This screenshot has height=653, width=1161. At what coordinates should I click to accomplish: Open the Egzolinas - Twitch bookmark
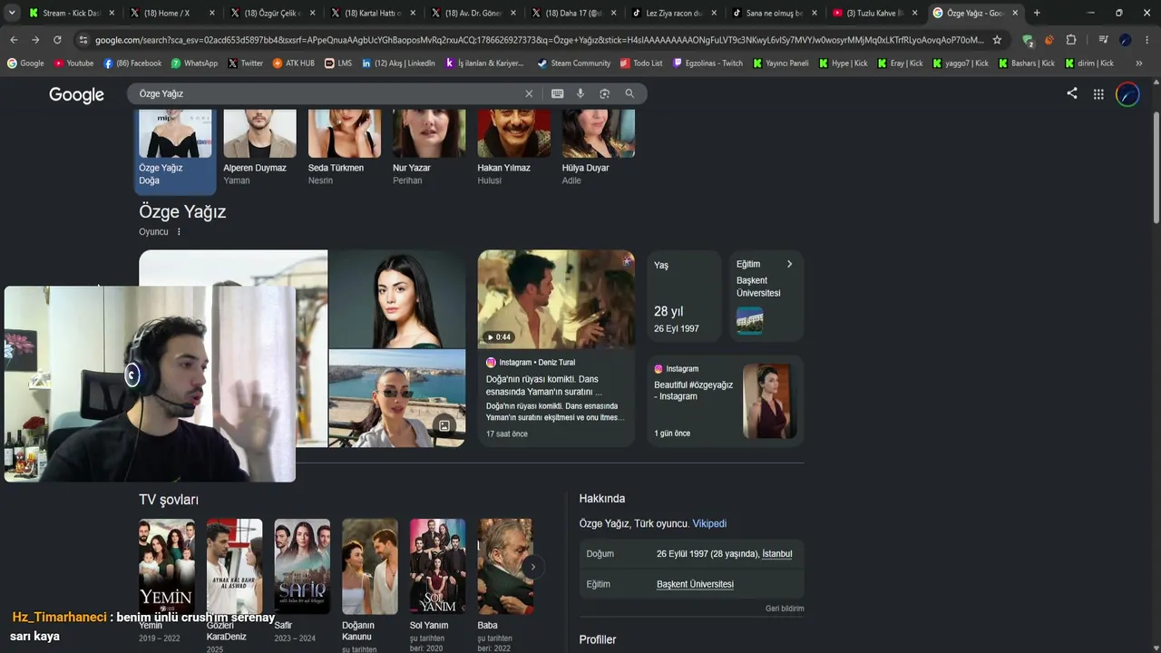pyautogui.click(x=707, y=63)
